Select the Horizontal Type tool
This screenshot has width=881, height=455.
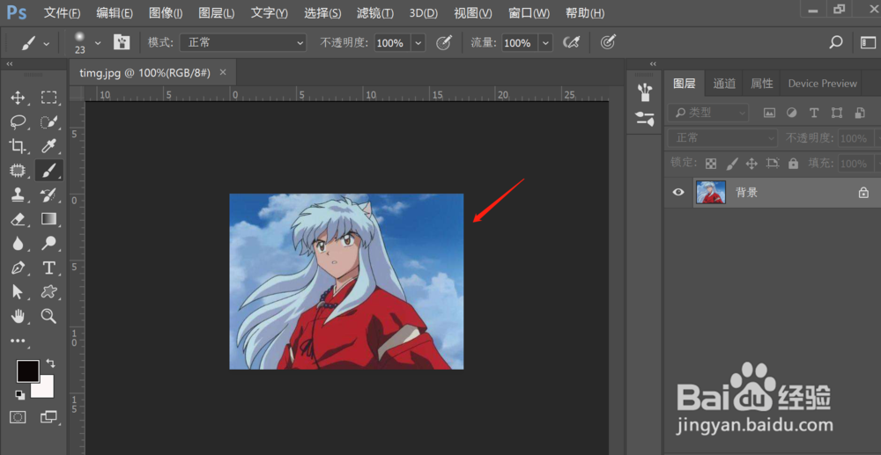click(x=48, y=268)
